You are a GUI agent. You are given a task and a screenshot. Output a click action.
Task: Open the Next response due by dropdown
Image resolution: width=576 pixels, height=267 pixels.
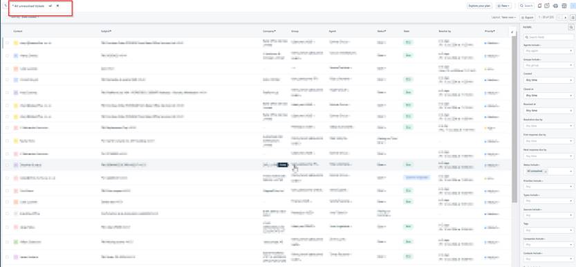[548, 156]
